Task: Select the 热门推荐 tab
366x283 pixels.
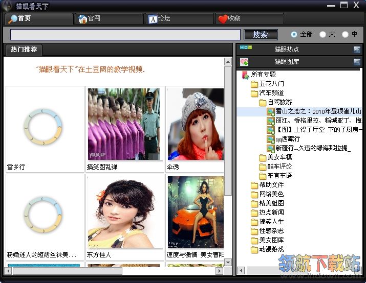Action: [24, 50]
